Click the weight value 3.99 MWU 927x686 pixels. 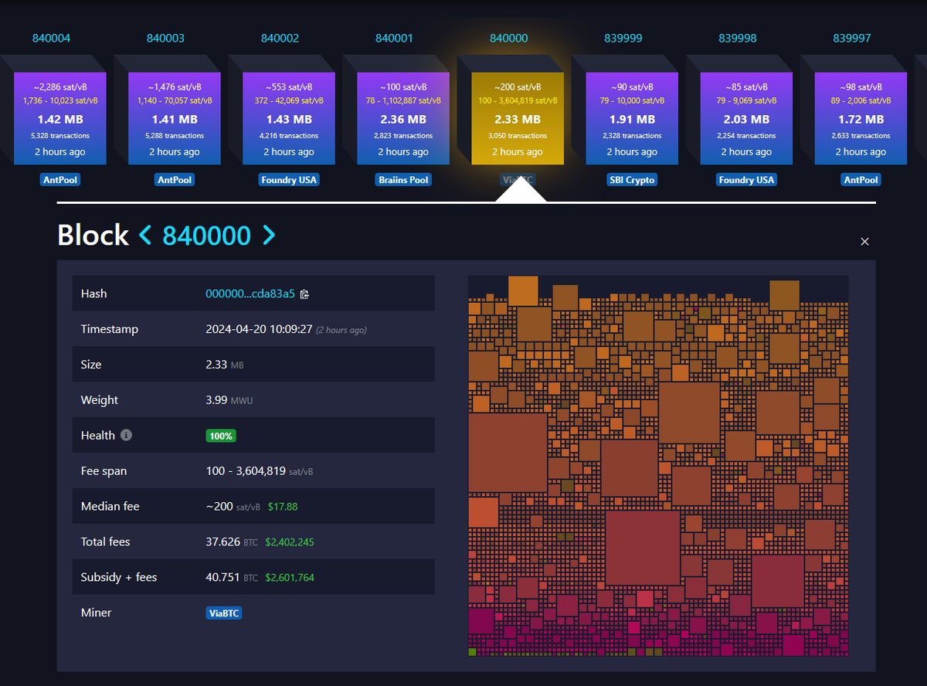click(x=229, y=400)
